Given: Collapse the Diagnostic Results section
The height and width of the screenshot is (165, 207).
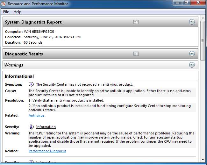Looking at the screenshot, I should [192, 54].
